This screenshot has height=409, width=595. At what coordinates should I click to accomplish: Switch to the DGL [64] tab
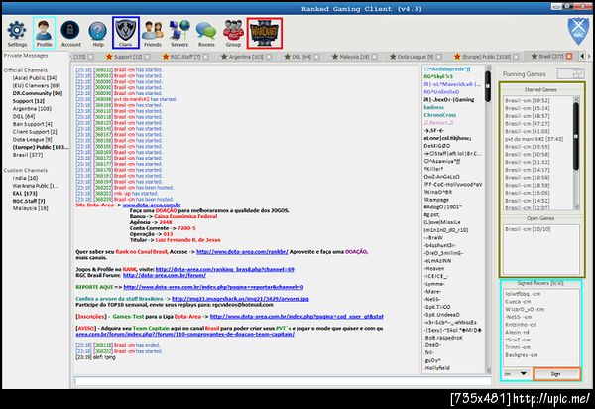[301, 57]
